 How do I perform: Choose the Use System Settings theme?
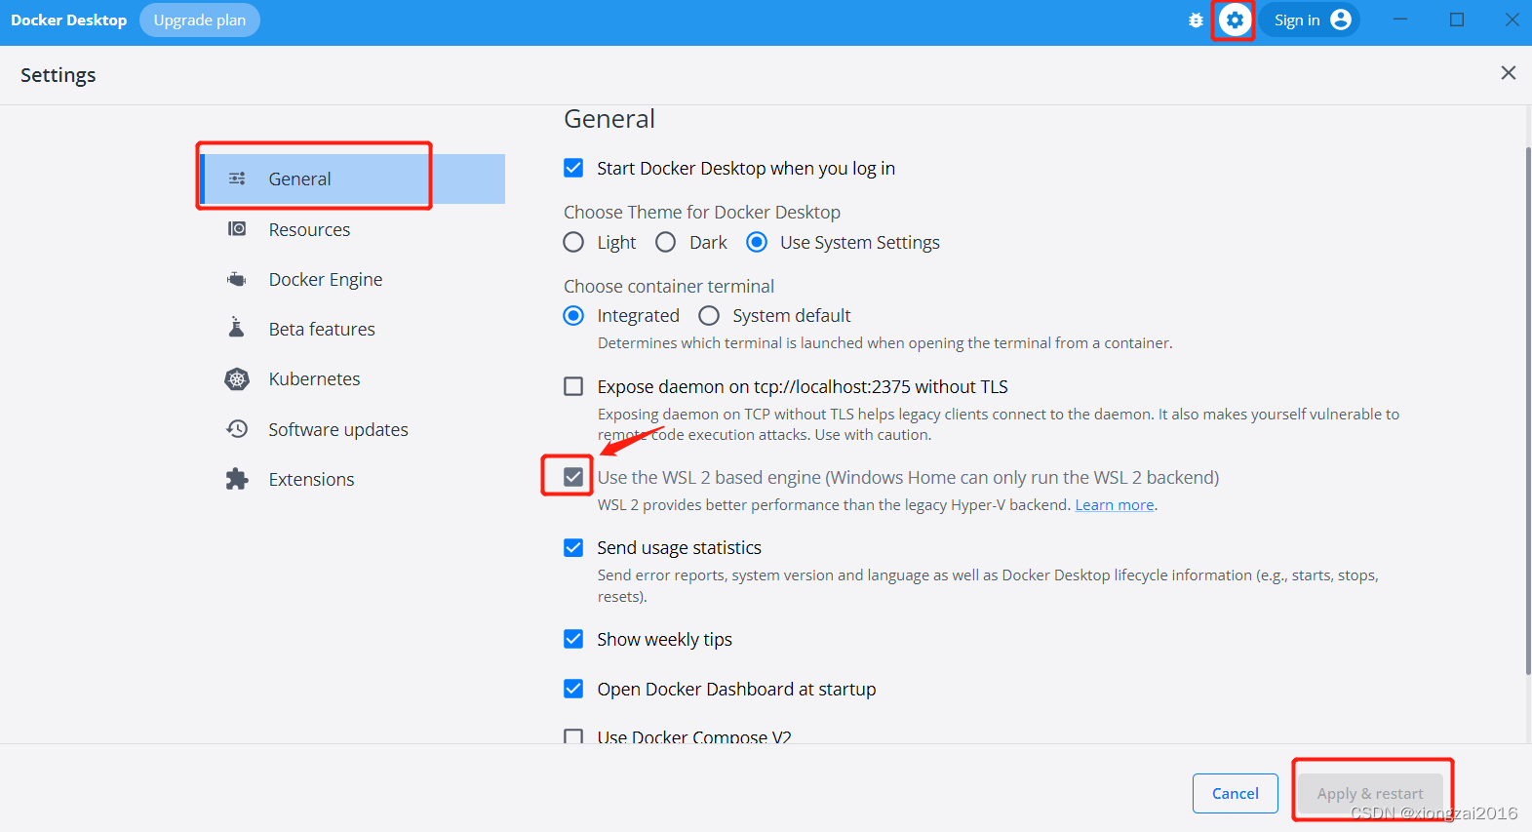pos(757,242)
